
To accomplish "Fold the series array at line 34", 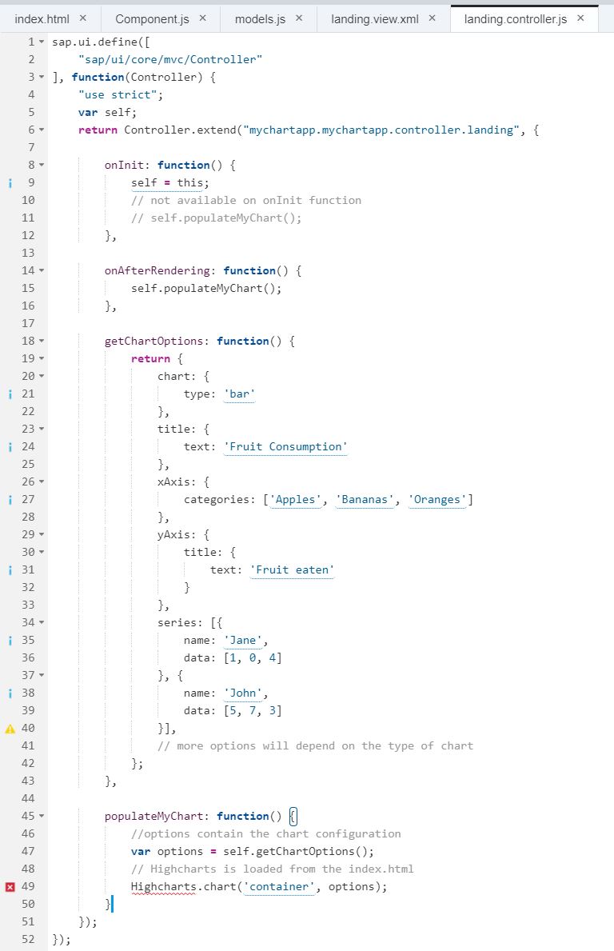I will pos(42,623).
